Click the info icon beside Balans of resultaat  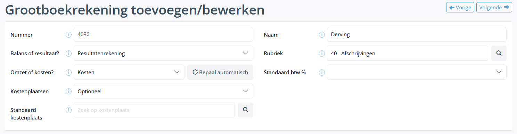tap(68, 54)
